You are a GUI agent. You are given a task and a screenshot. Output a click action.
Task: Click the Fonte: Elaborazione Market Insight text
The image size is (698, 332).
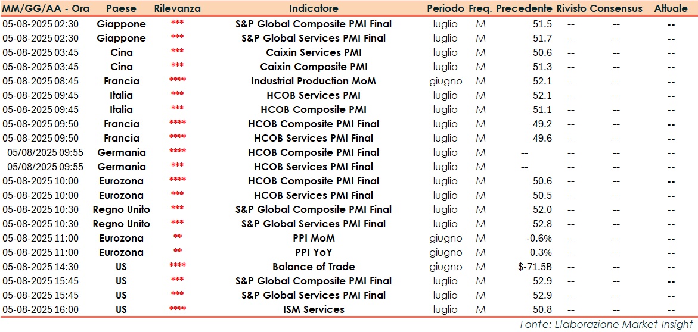607,324
